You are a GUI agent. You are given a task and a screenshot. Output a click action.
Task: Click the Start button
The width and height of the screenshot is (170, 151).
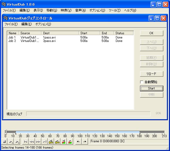[152, 88]
